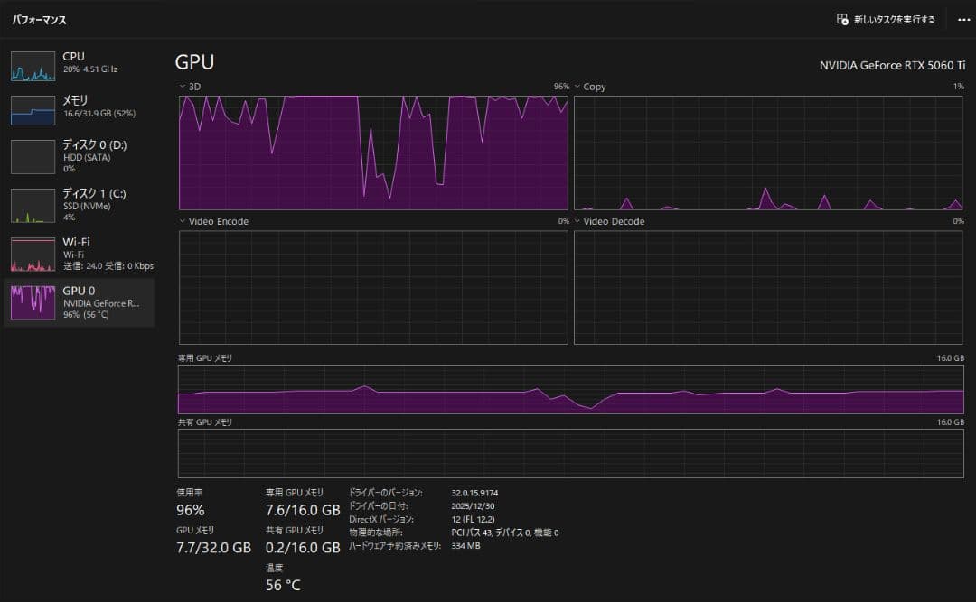This screenshot has height=602, width=976.
Task: Click the 専用 GPU メモリ graph
Action: tap(570, 390)
